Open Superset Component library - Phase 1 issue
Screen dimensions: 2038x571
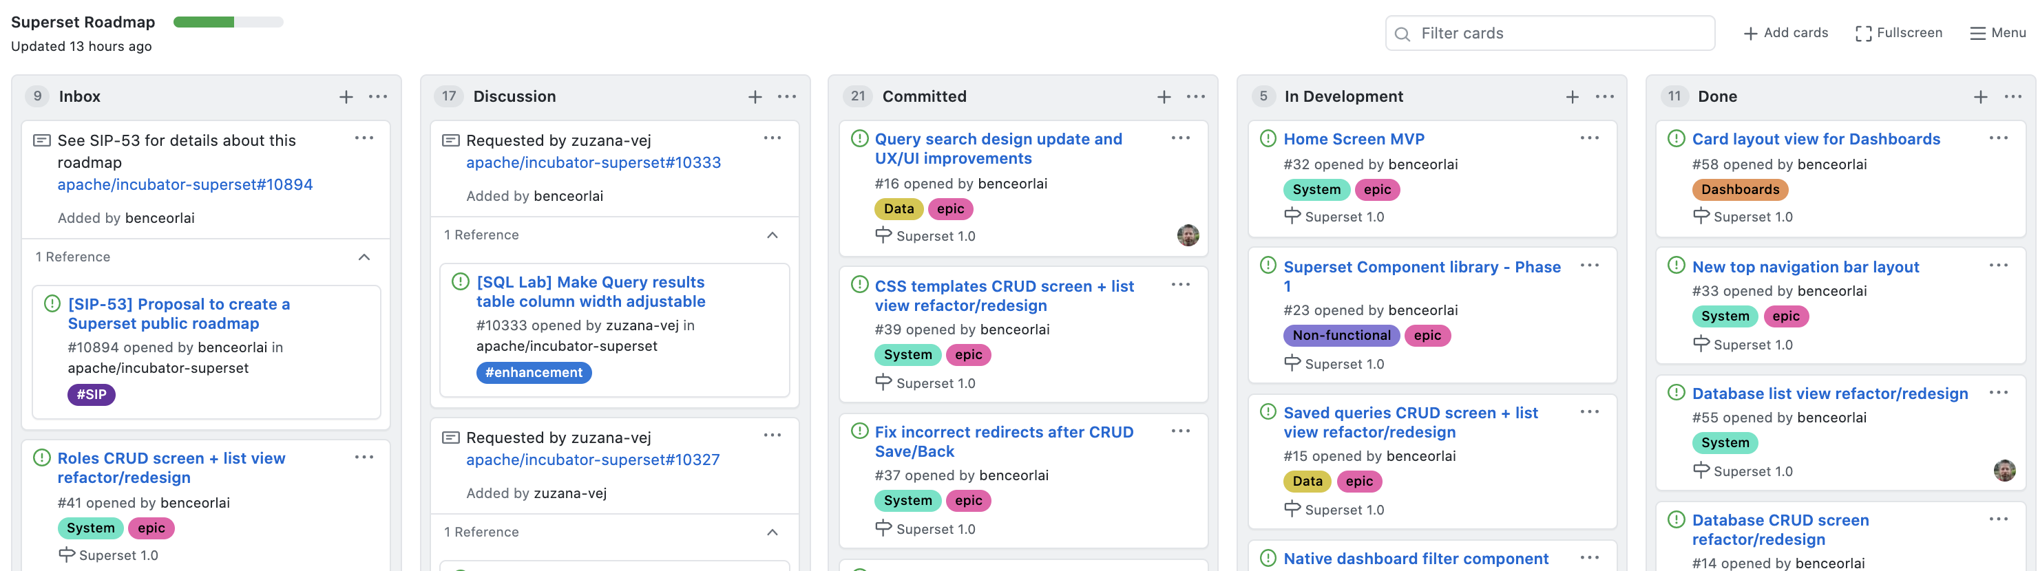click(x=1421, y=268)
